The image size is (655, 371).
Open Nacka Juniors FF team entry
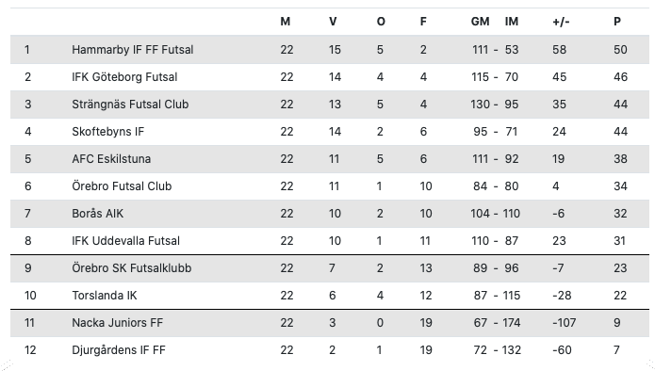pyautogui.click(x=118, y=323)
